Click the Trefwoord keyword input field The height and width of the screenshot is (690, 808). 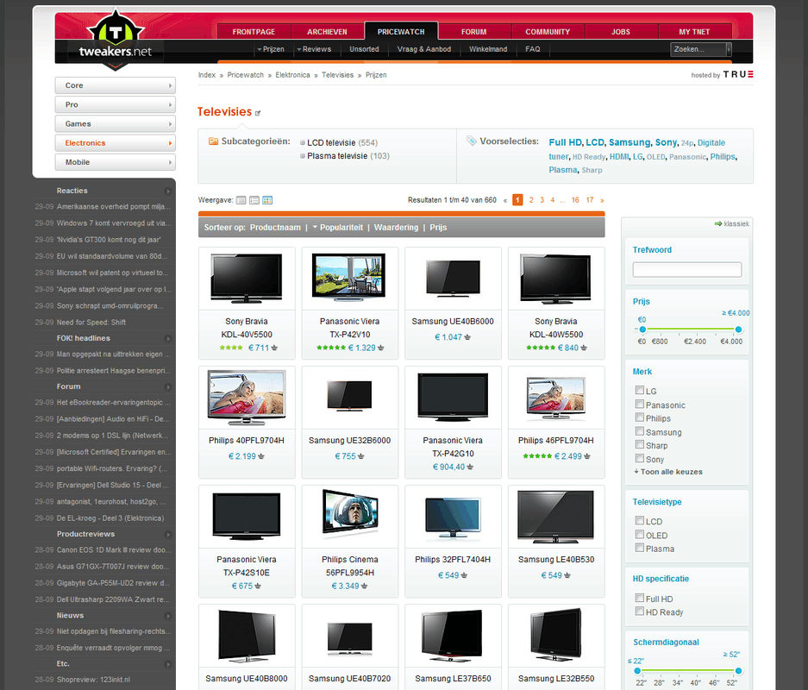pos(687,269)
